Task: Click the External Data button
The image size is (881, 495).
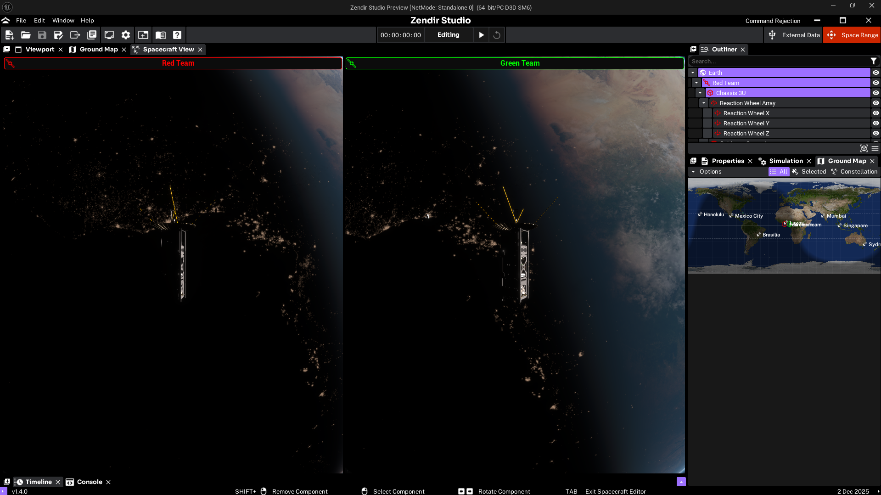Action: 794,35
